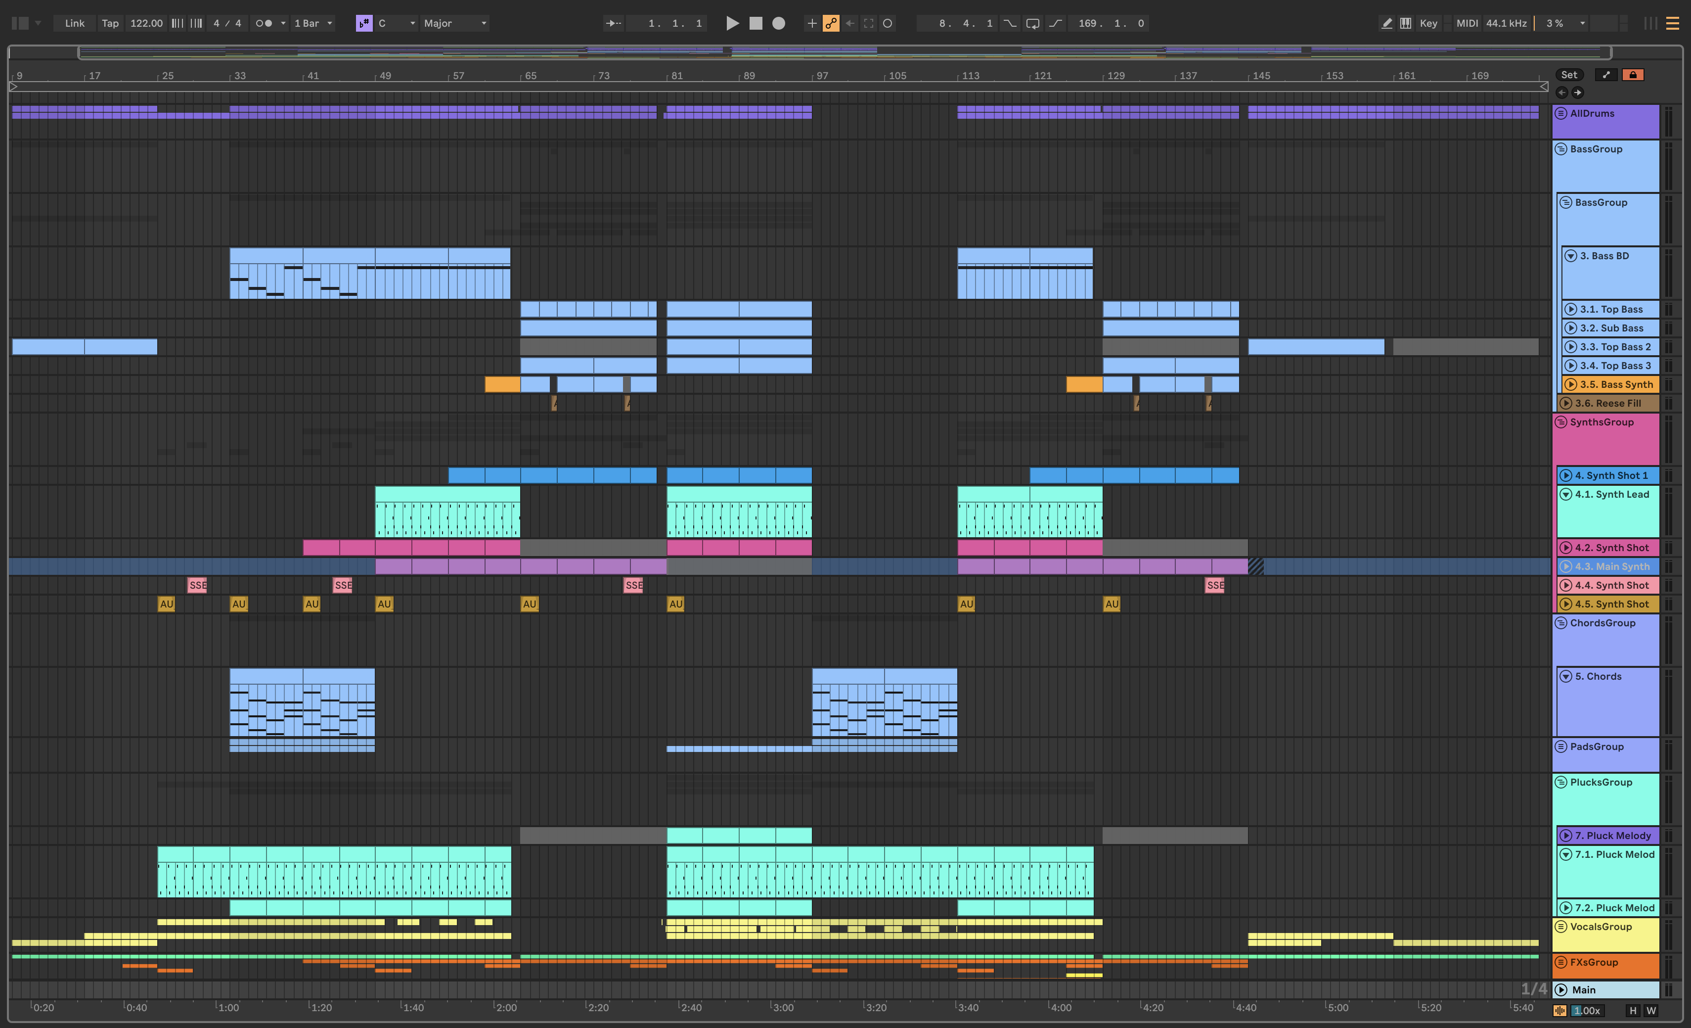Toggle the browser show/hide icon at top left
Image resolution: width=1691 pixels, height=1028 pixels.
(20, 23)
